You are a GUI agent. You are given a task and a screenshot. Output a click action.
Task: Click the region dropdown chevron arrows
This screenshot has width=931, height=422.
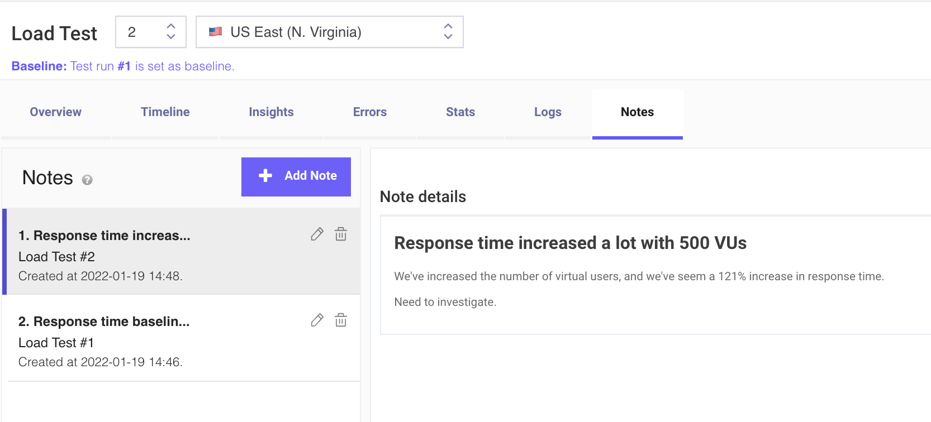[448, 31]
